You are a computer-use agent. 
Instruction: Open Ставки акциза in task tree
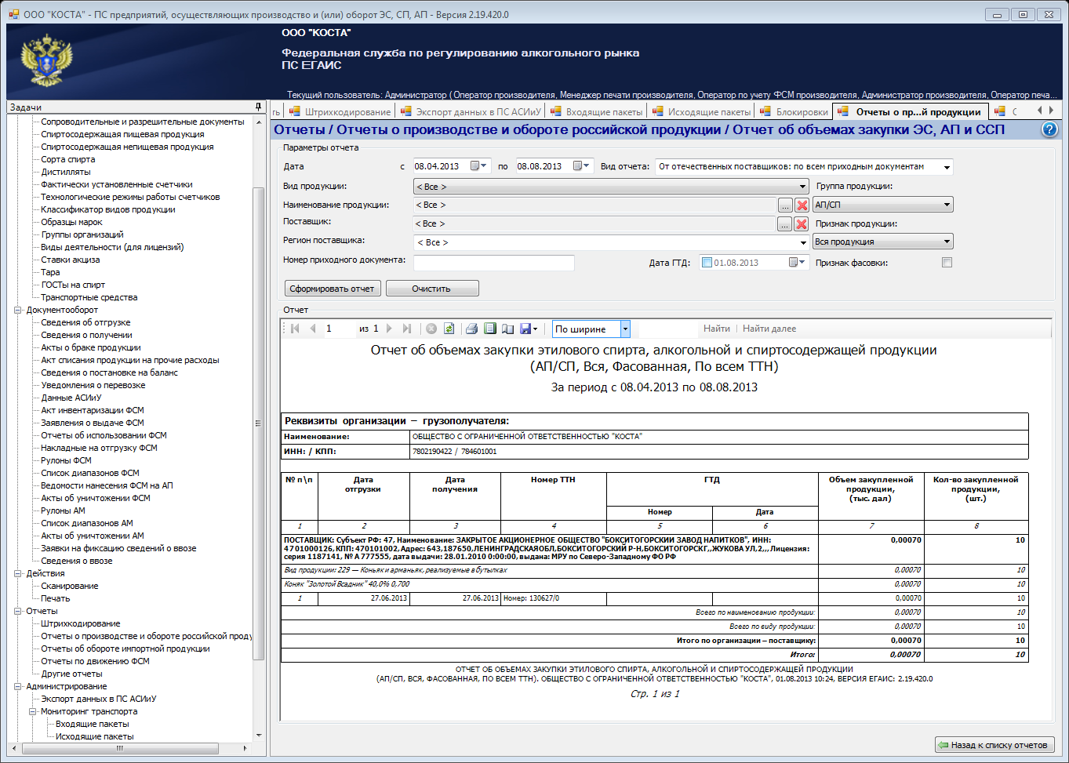click(71, 260)
